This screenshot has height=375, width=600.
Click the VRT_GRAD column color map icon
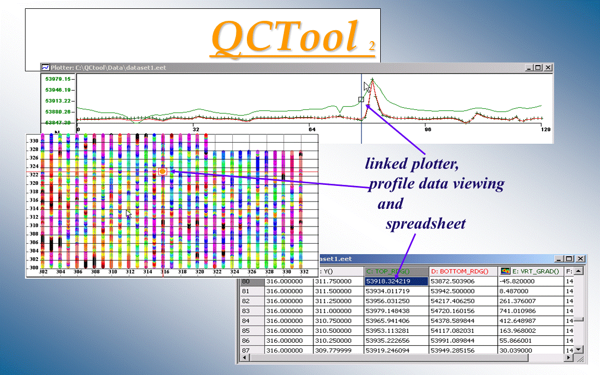pyautogui.click(x=505, y=271)
